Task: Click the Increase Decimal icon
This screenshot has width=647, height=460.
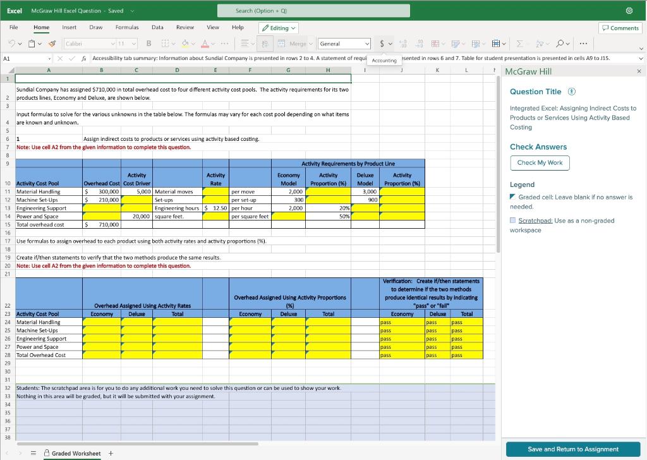Action: click(402, 44)
